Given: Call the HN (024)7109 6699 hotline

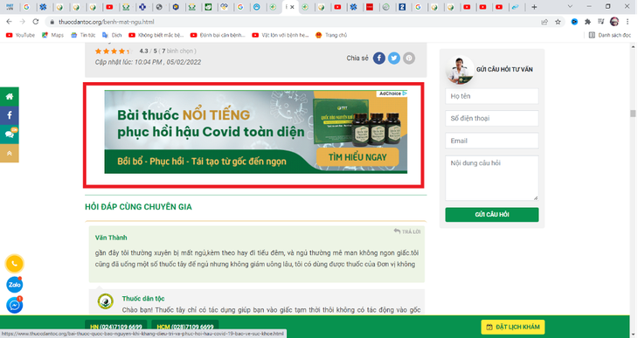Looking at the screenshot, I should (116, 327).
